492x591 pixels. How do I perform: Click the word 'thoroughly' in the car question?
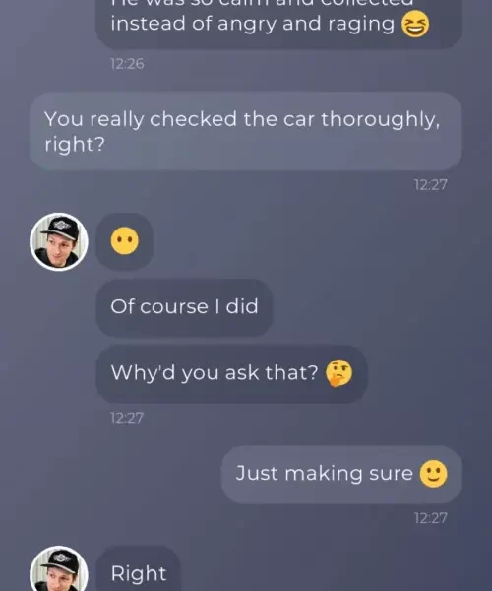click(380, 120)
